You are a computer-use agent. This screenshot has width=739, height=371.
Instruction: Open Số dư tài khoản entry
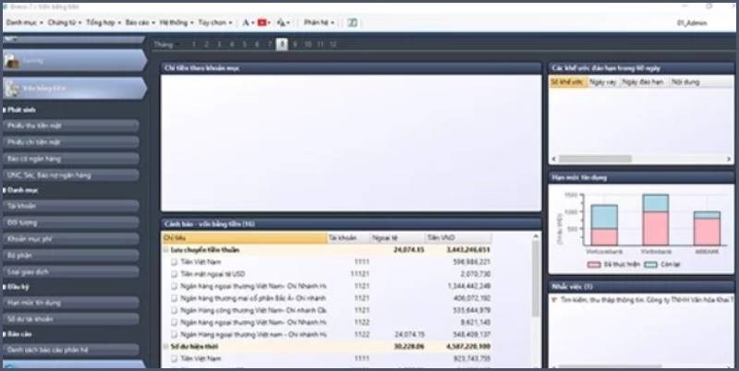pyautogui.click(x=71, y=318)
